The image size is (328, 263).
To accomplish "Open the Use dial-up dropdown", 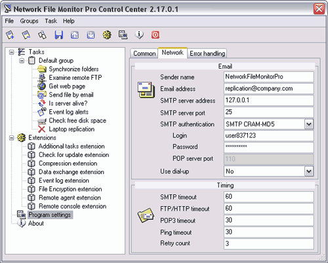I will 309,171.
